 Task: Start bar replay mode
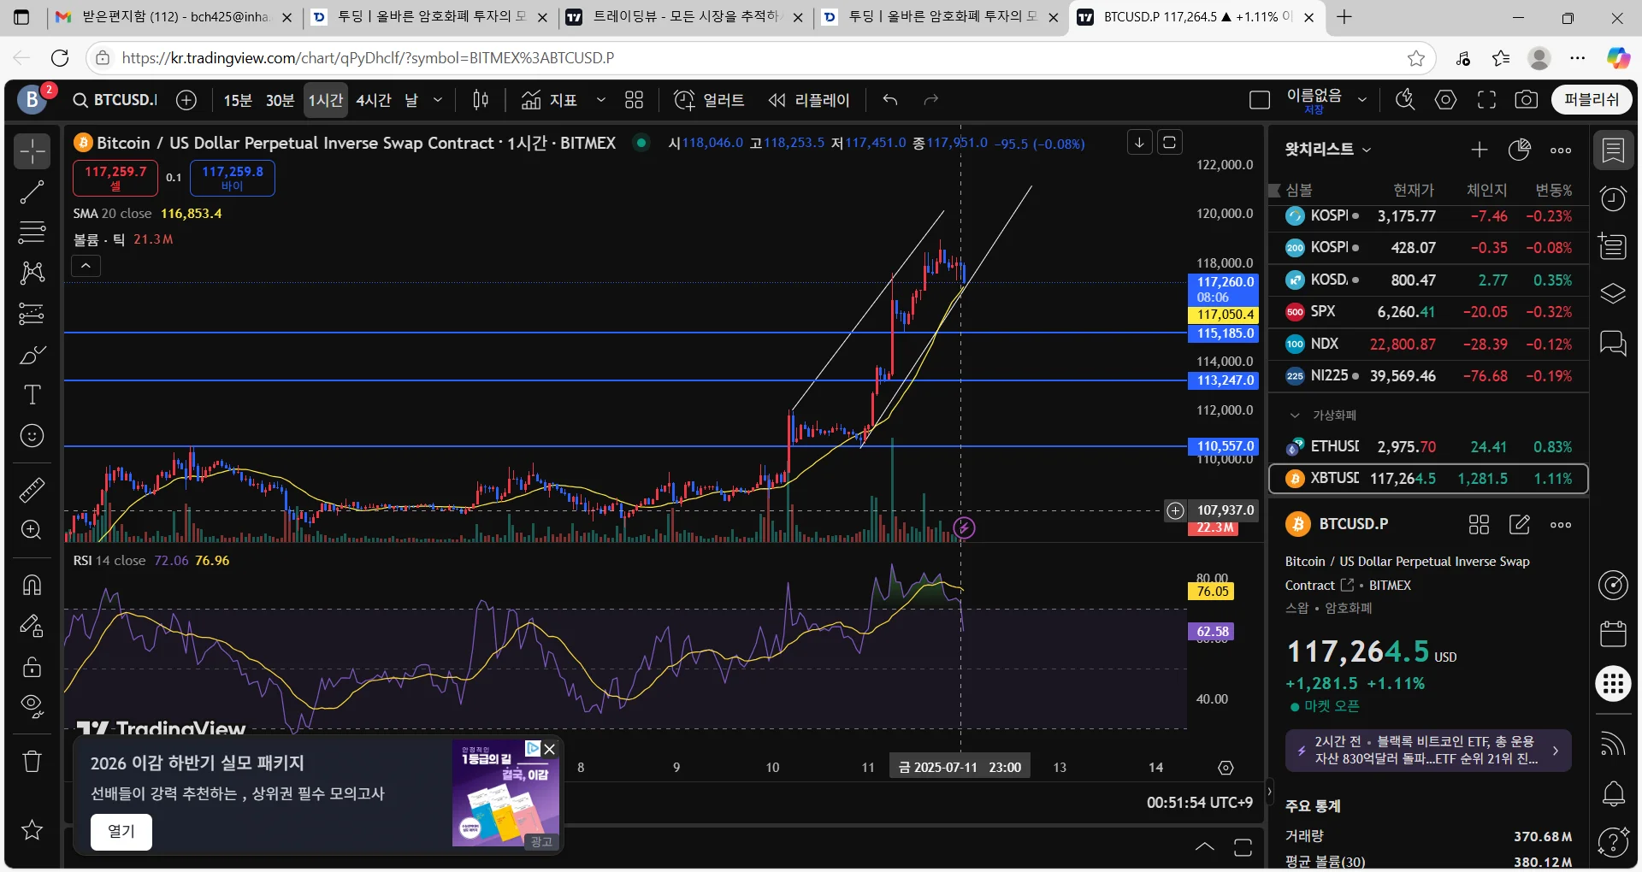point(809,100)
